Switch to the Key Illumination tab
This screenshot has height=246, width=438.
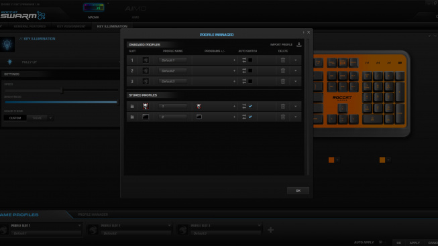point(112,26)
